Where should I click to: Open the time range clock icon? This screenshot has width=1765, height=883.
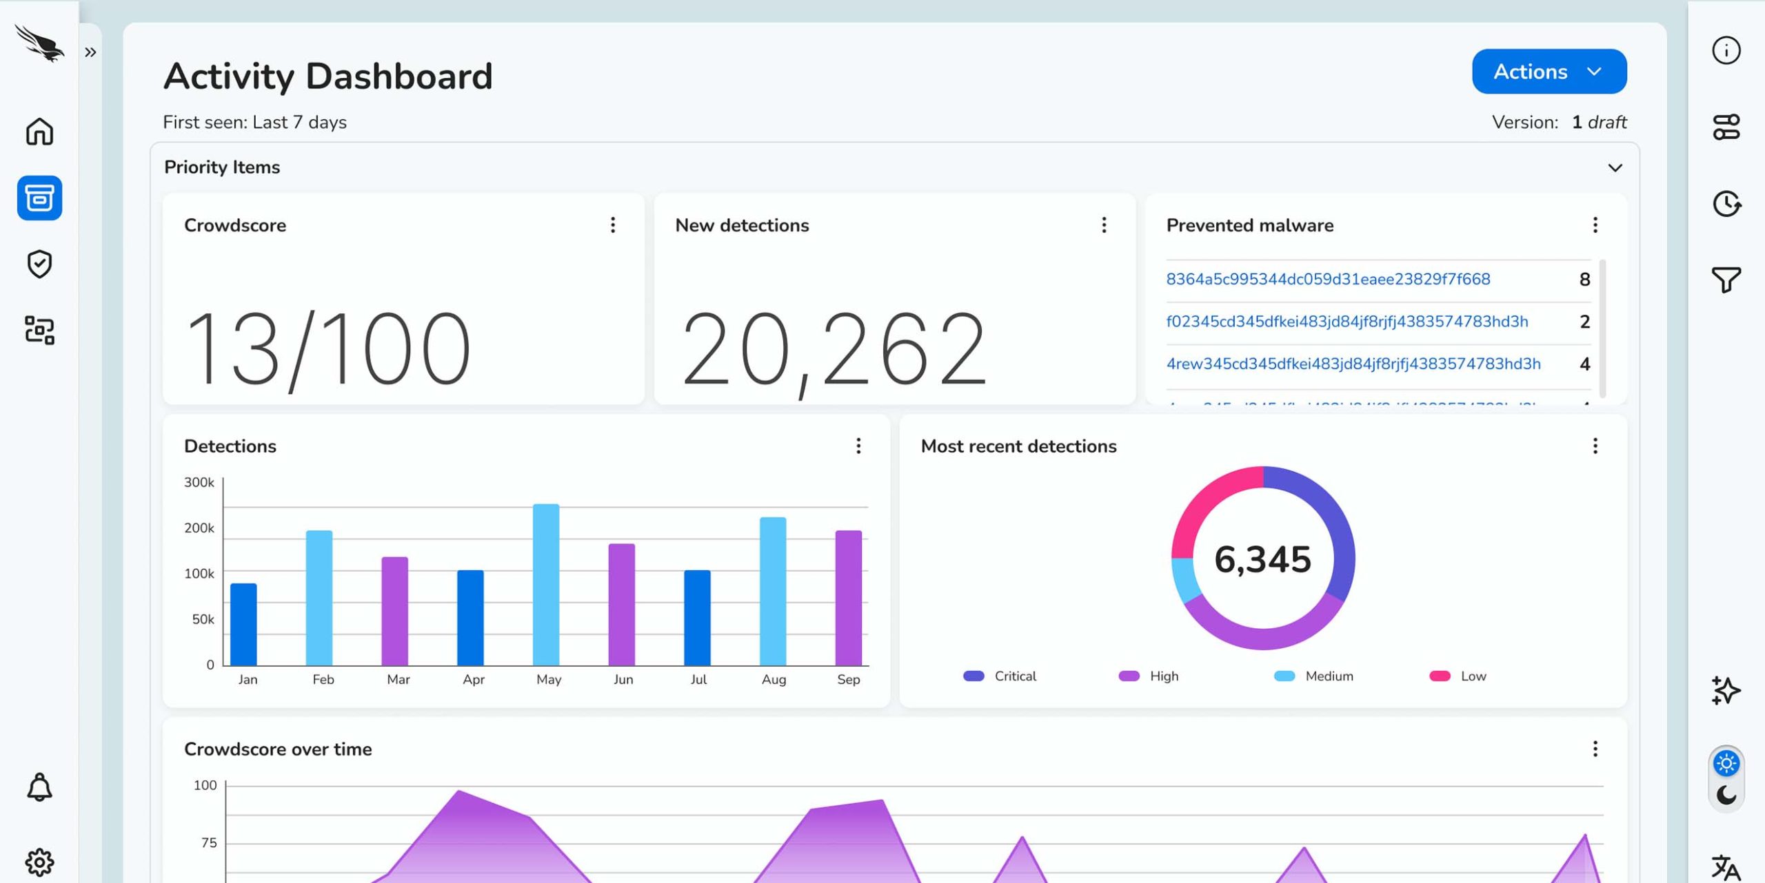pyautogui.click(x=1726, y=204)
